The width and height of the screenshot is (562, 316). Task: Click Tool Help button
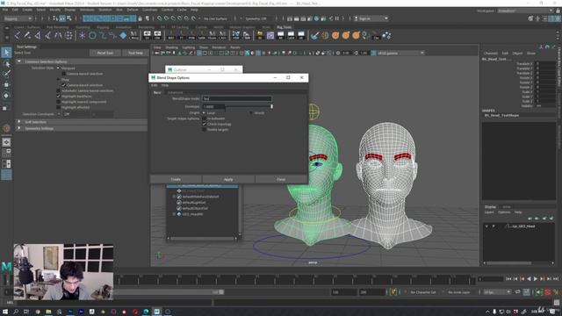tap(135, 53)
